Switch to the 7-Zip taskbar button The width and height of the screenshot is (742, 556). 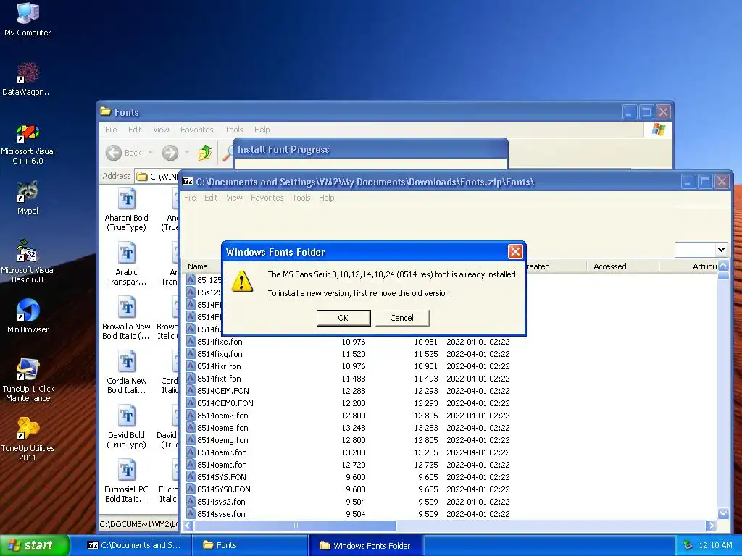(134, 545)
